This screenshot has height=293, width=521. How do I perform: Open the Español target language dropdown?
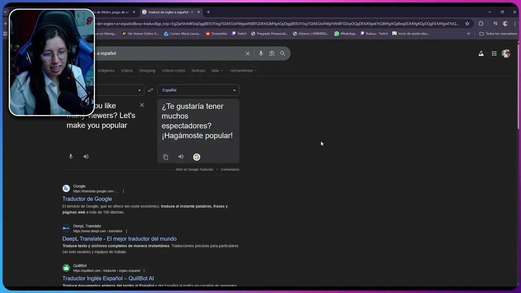198,90
